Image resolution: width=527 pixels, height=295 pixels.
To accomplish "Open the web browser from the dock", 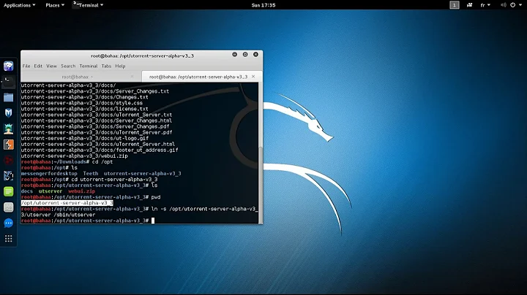I will coord(8,66).
